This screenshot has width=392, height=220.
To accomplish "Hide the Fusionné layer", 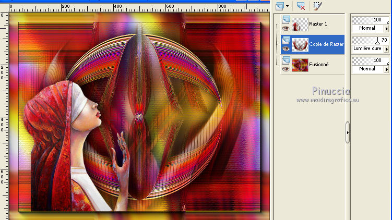I will 286,69.
